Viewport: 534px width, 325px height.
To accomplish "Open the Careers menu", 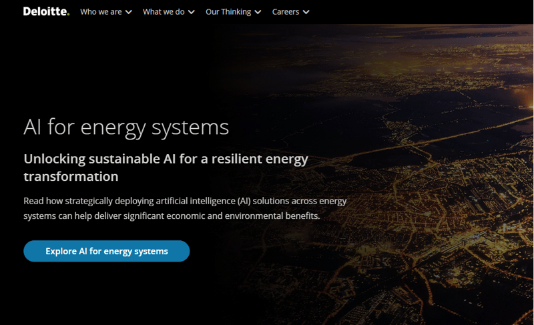I will [x=286, y=12].
